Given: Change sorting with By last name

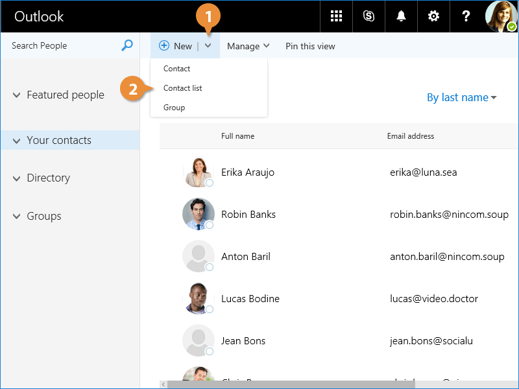Looking at the screenshot, I should [x=461, y=97].
